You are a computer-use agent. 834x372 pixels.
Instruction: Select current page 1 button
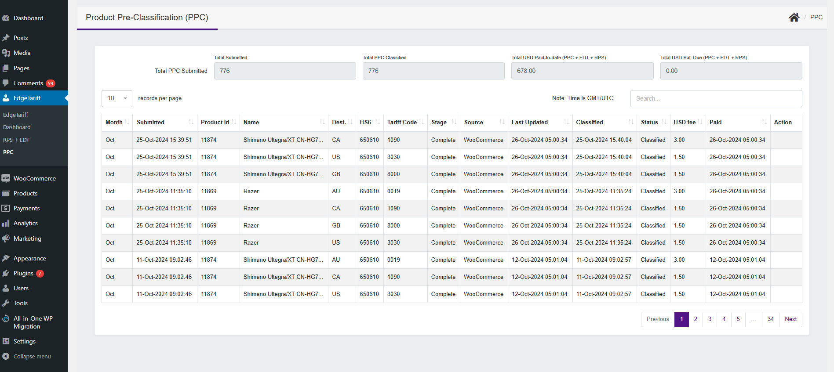tap(681, 319)
